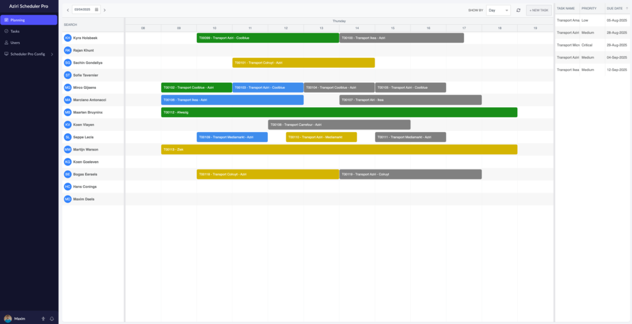Click the SL avatar for Seppe Lecis
The image size is (632, 324).
(x=68, y=137)
